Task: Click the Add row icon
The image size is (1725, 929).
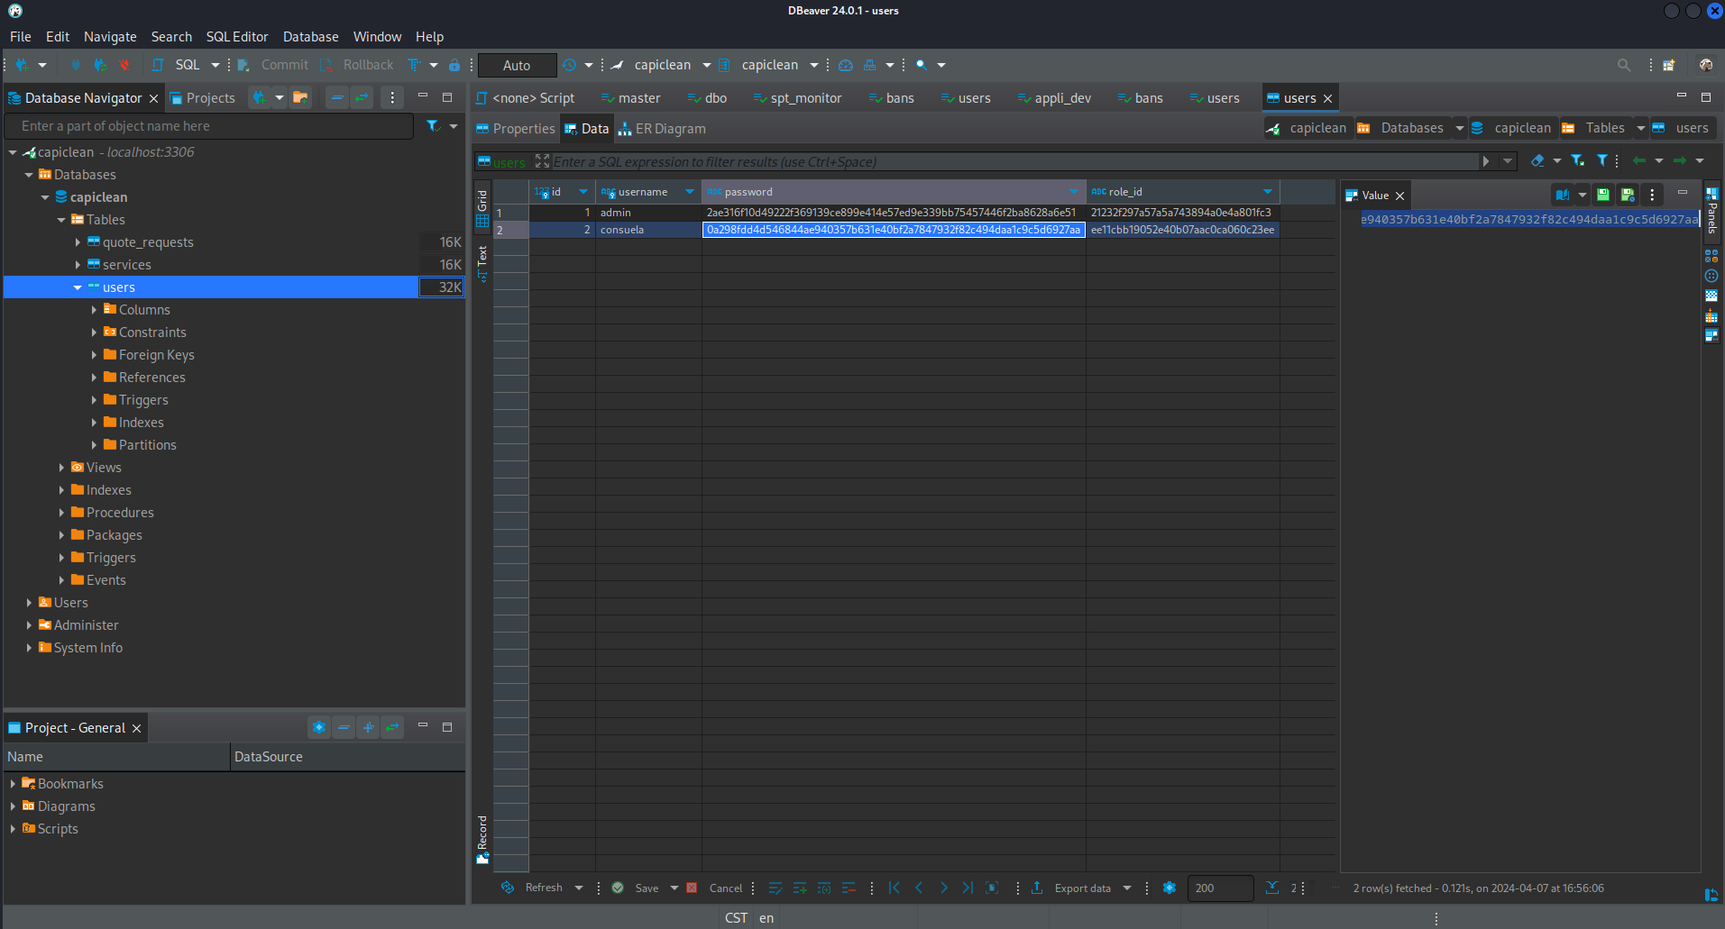Action: 800,888
